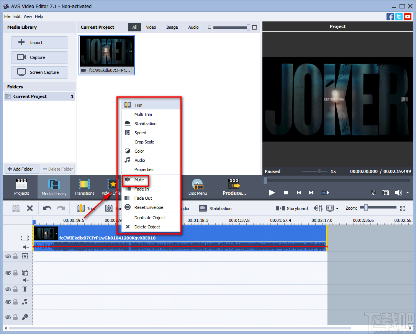Switch to Storyboard view
Screen dimensions: 416x334
click(292, 209)
